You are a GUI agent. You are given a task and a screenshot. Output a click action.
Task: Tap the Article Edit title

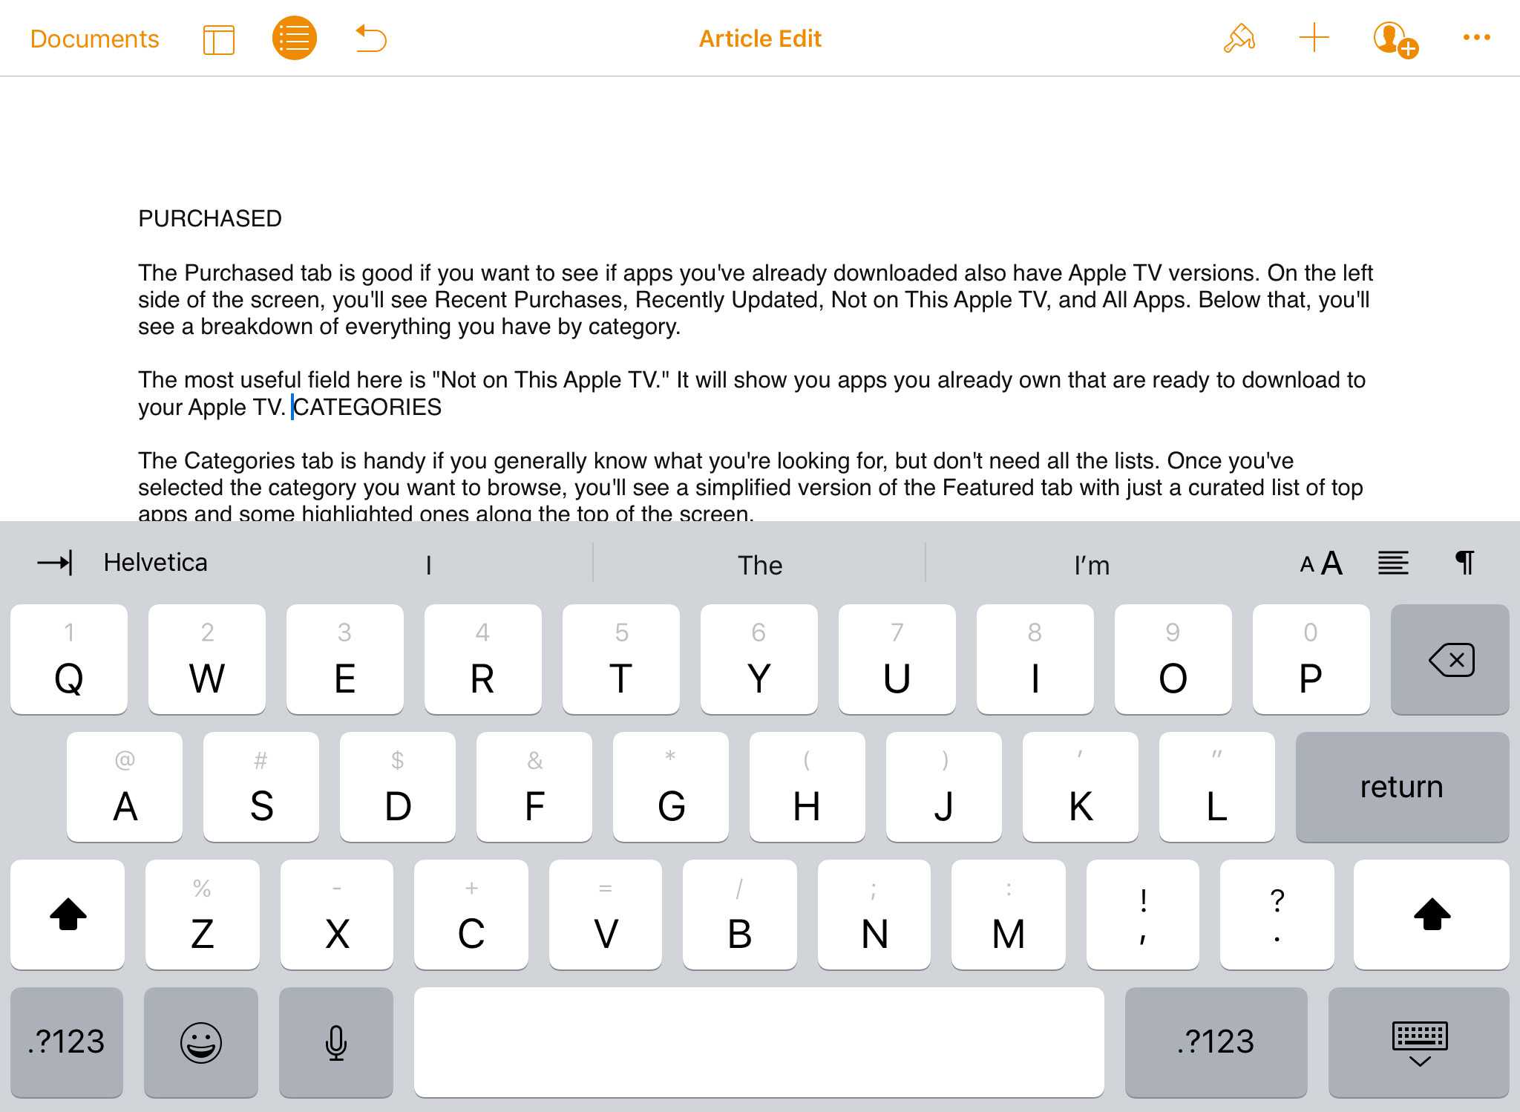[x=760, y=39]
